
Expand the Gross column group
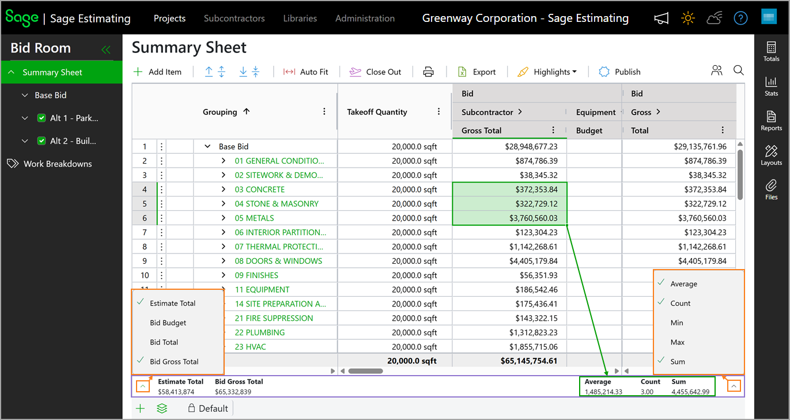coord(658,112)
